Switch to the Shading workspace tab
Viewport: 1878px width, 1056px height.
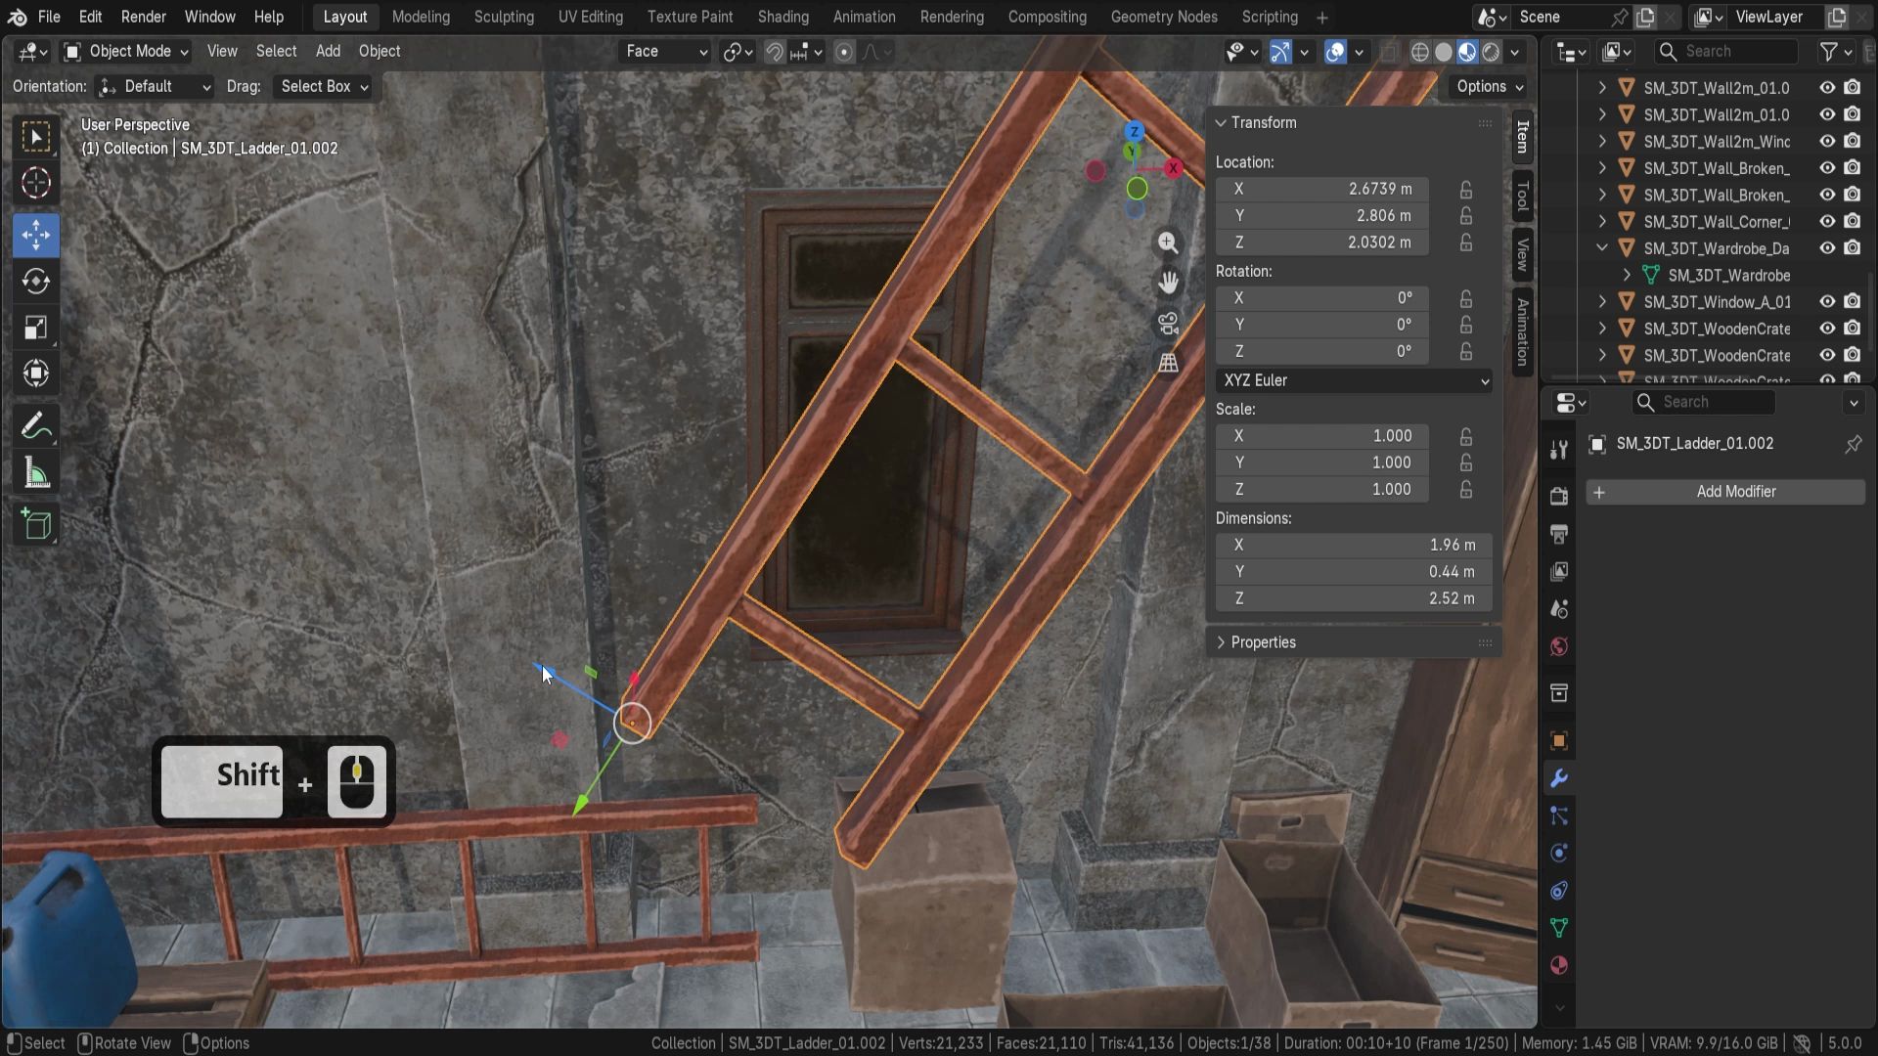pos(782,17)
